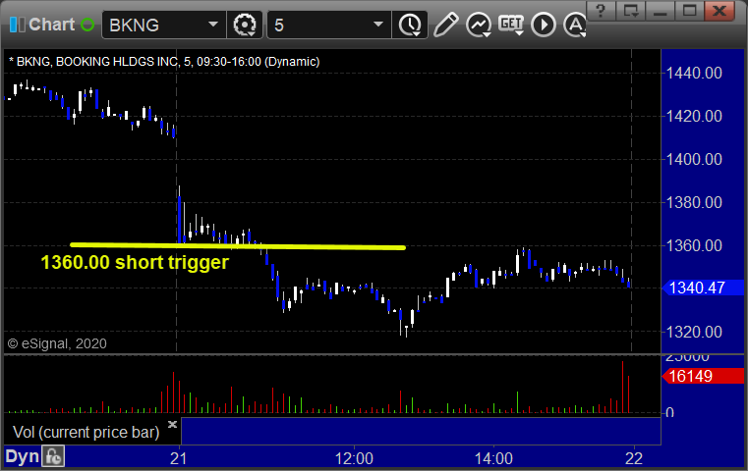Open the alerts A icon
The height and width of the screenshot is (471, 748).
tap(574, 25)
